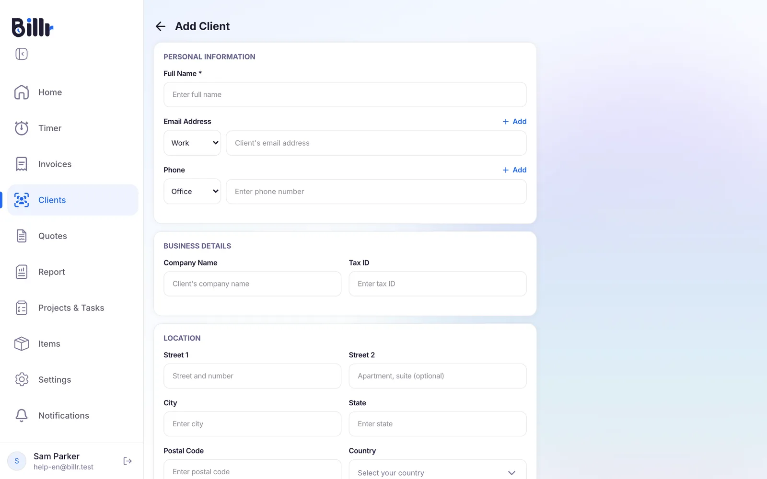Image resolution: width=767 pixels, height=479 pixels.
Task: Click the Notifications bell icon
Action: tap(22, 416)
